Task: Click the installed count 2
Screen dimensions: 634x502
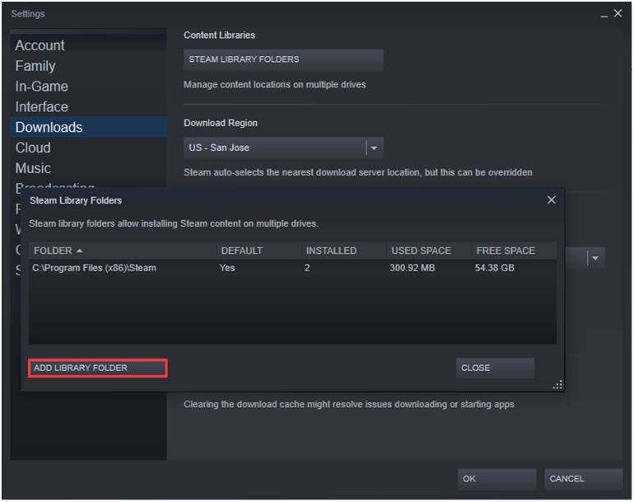Action: [x=307, y=268]
